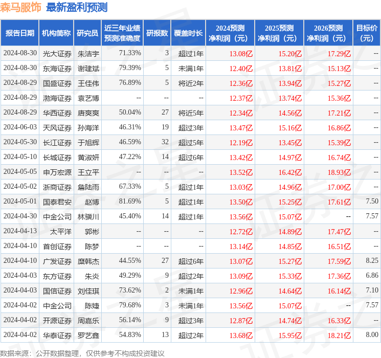Select analyst 林骥川 cell
Image resolution: width=381 pixels, height=358 pixels.
[x=88, y=217]
